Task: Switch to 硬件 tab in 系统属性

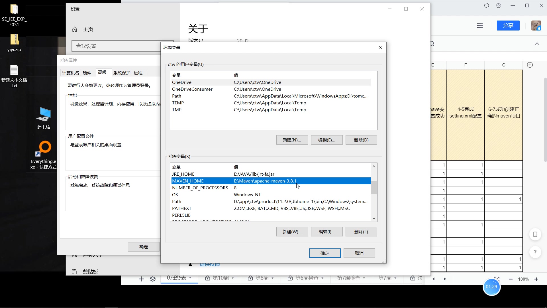Action: click(x=87, y=73)
